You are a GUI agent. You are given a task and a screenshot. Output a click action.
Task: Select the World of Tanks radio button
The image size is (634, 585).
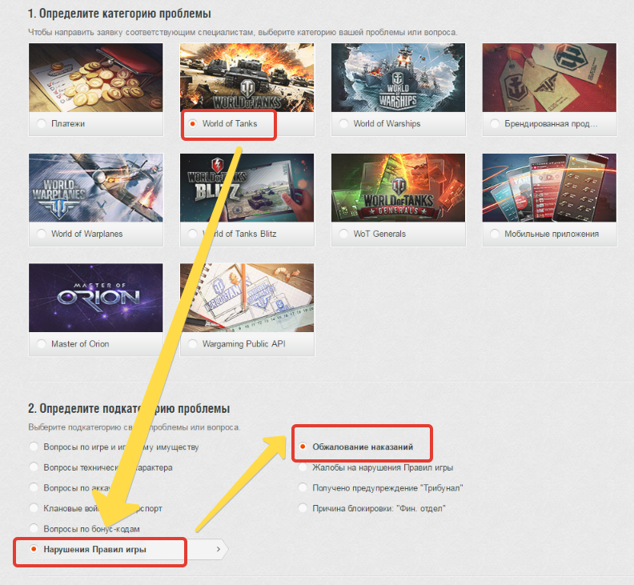pyautogui.click(x=193, y=123)
